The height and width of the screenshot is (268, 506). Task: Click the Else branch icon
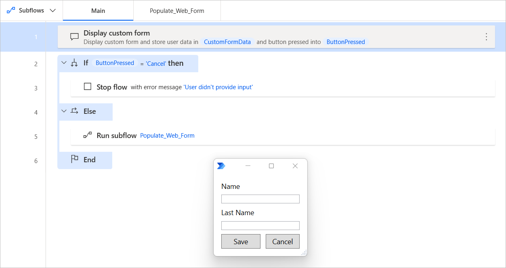pyautogui.click(x=75, y=112)
